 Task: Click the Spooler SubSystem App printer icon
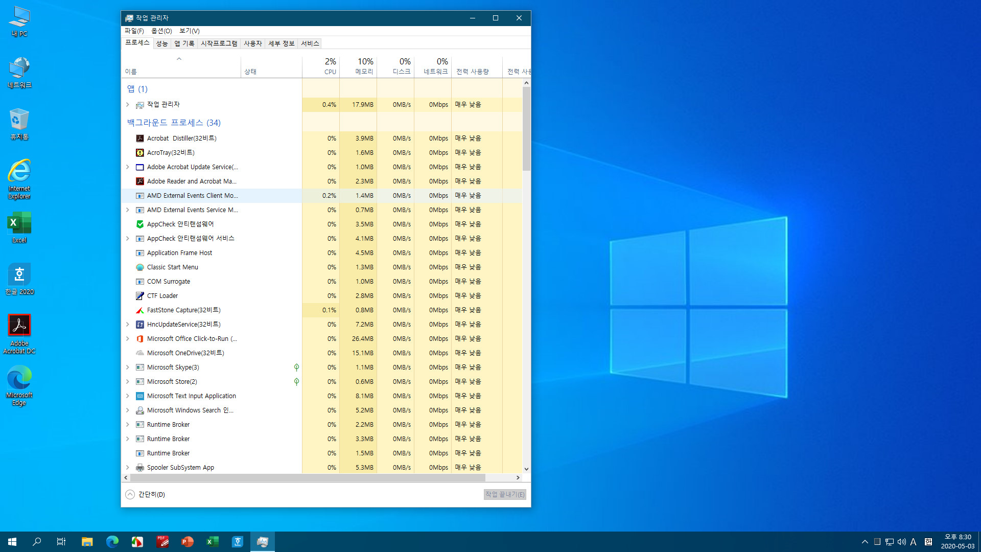139,468
